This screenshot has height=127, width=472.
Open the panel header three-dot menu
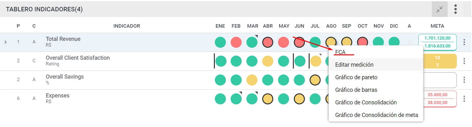click(456, 9)
